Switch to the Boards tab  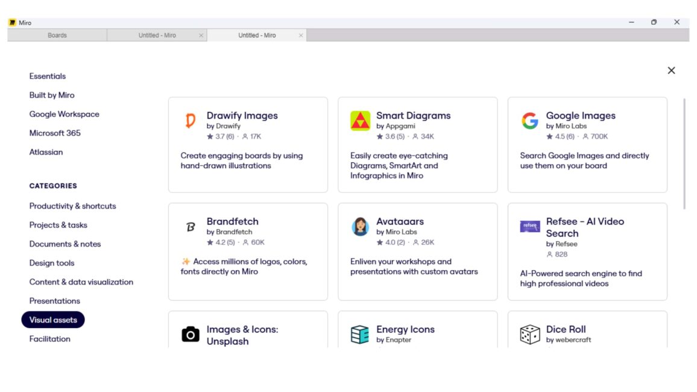pyautogui.click(x=57, y=36)
